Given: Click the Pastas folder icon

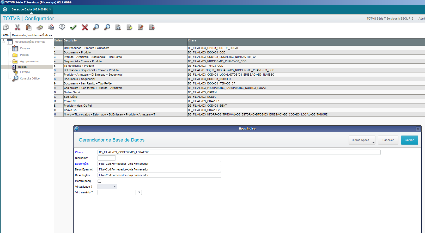Looking at the screenshot, I should tap(15, 55).
